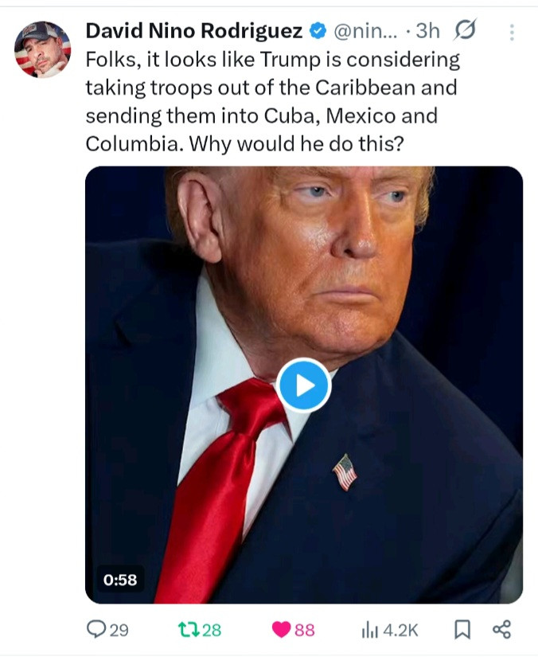538x657 pixels.
Task: Play the video with the blue play button
Action: pyautogui.click(x=304, y=385)
